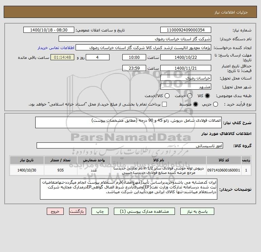Click the buyer name field شرکت گاز استان خراسان رضوی
Image resolution: width=261 pixels, height=252 pixels.
tap(135, 39)
